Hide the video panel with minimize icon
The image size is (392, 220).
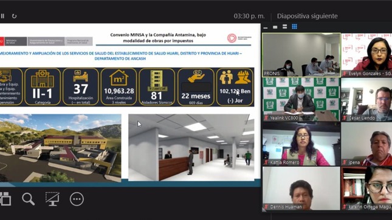[266, 27]
